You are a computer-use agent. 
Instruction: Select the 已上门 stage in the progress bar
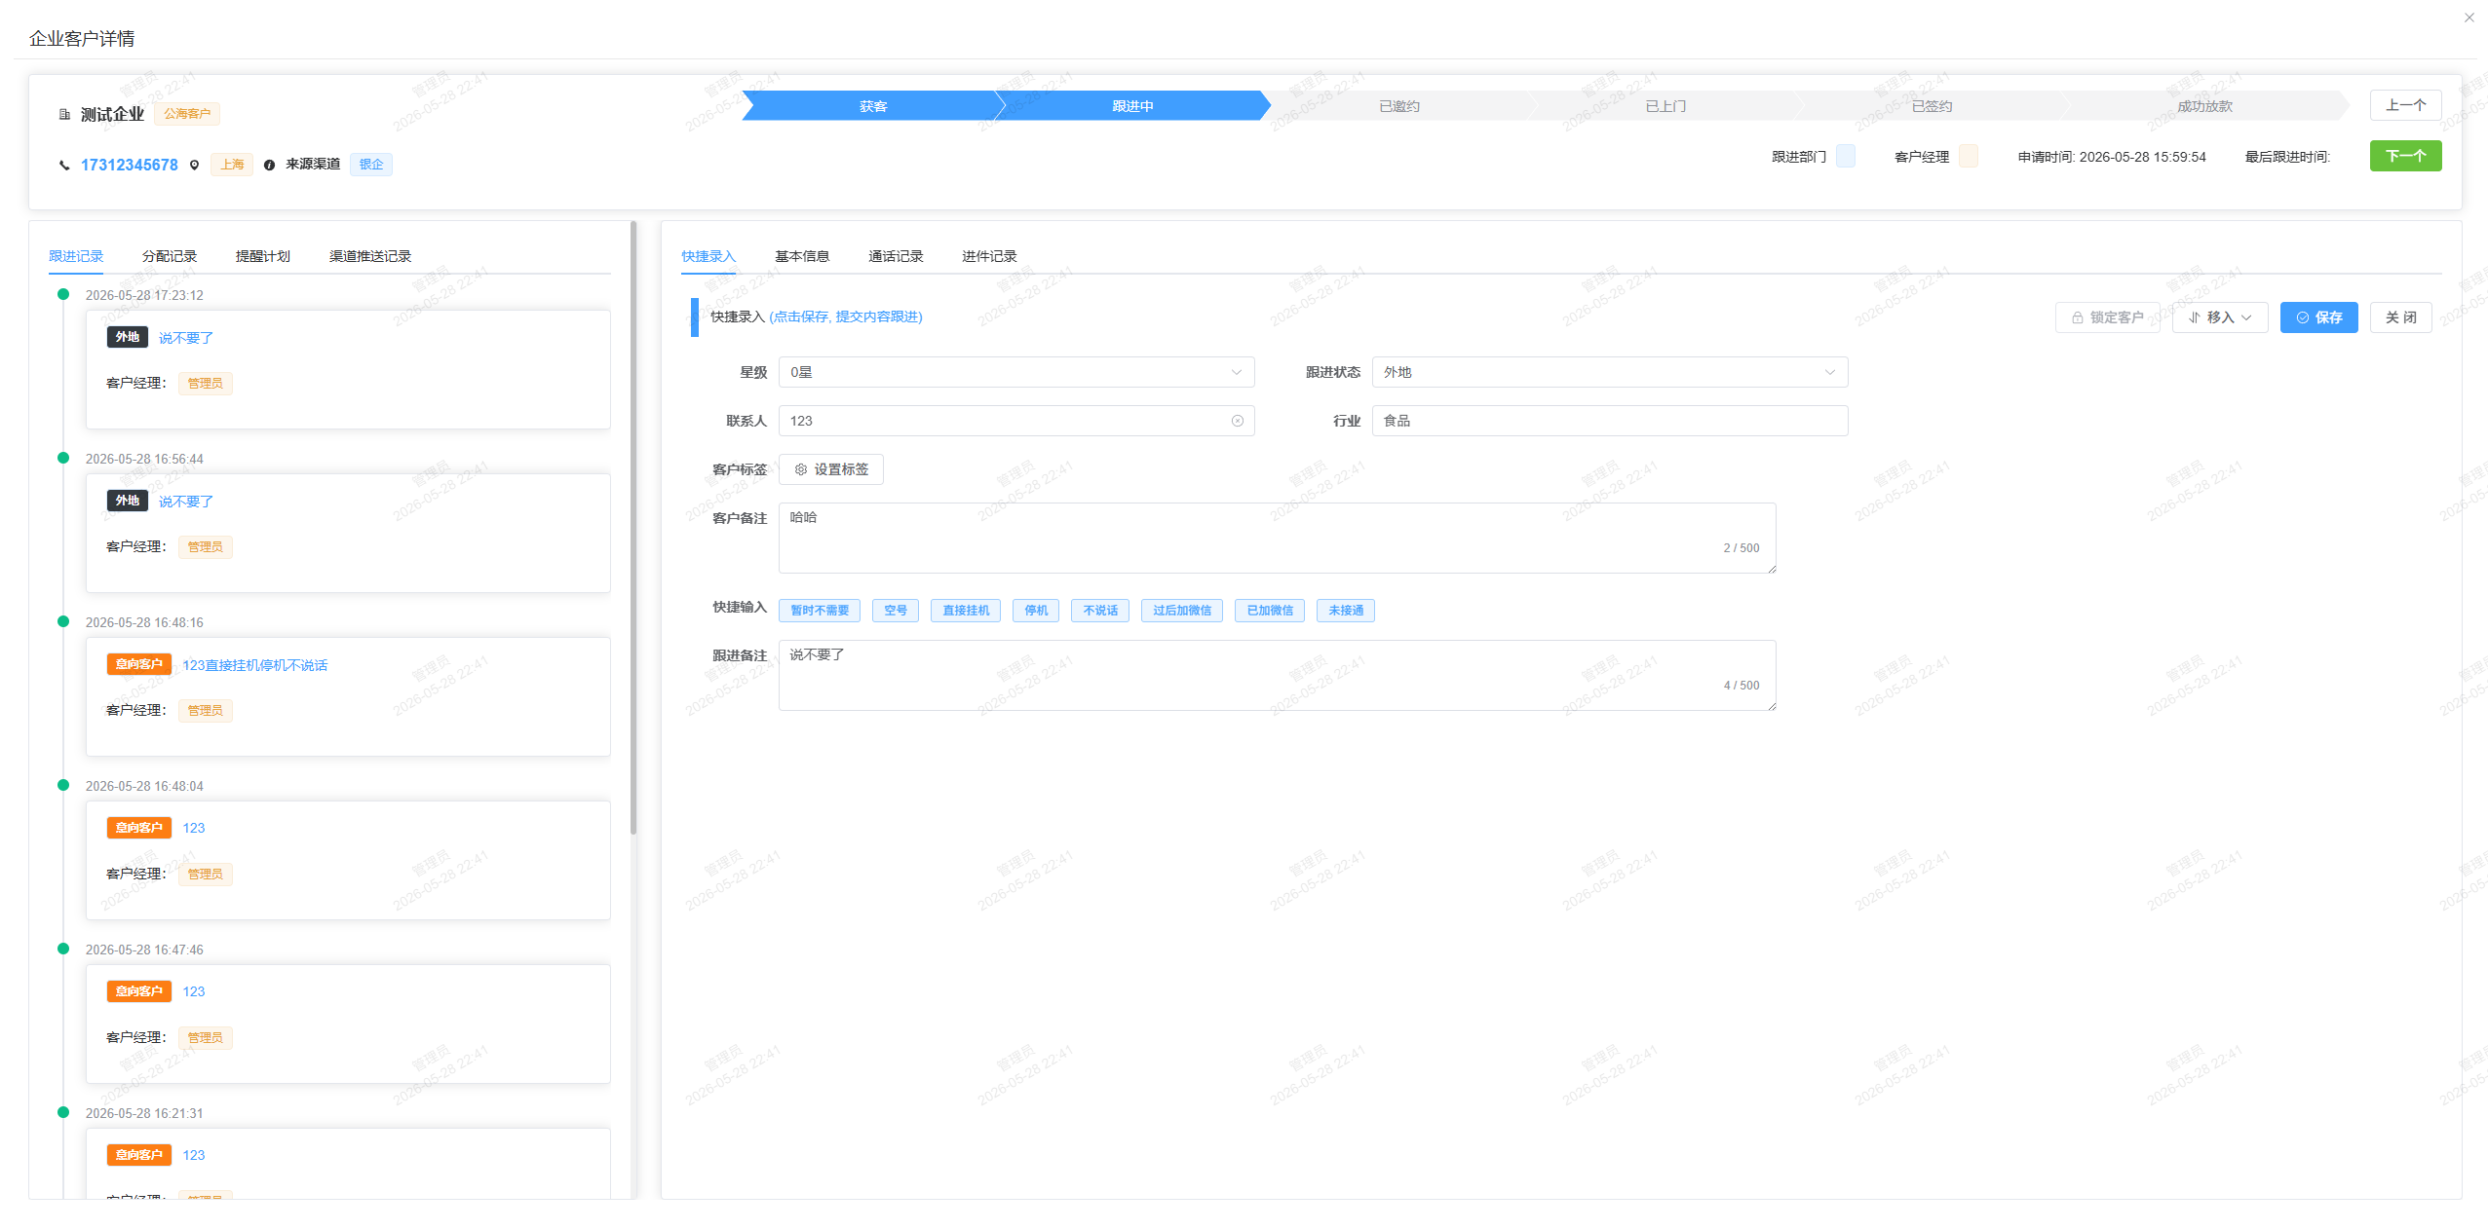point(1665,106)
